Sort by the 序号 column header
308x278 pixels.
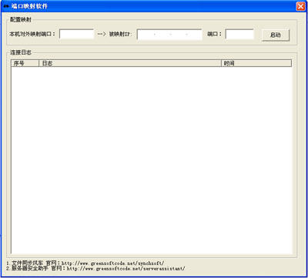(x=25, y=63)
